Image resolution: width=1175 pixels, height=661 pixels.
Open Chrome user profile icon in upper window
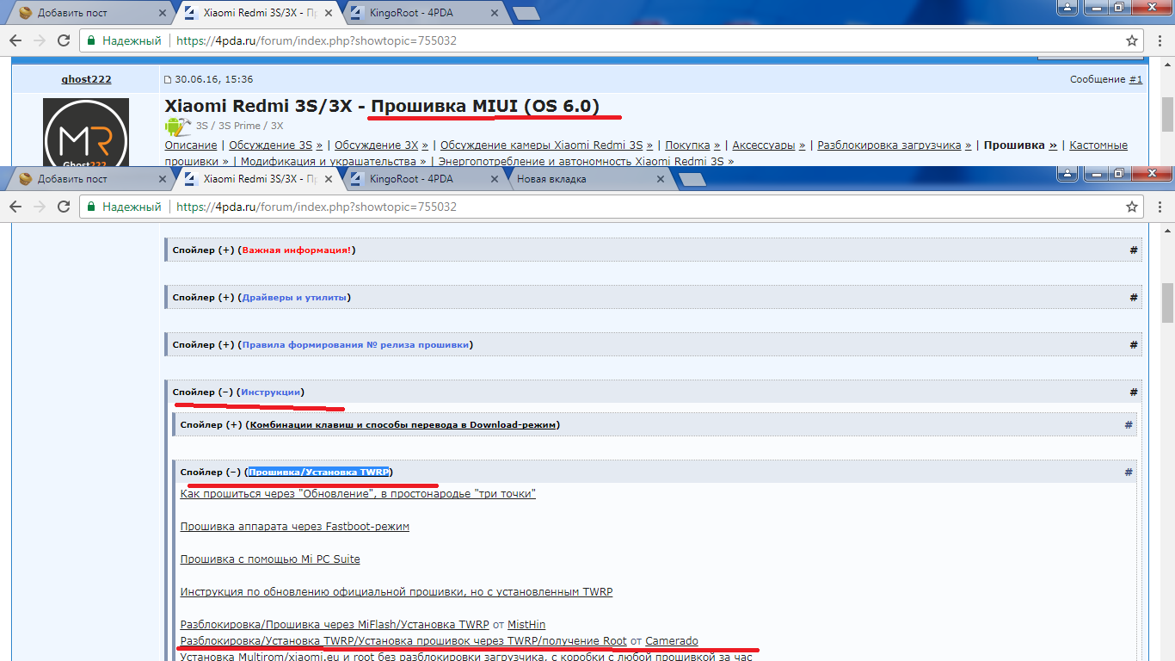1067,6
